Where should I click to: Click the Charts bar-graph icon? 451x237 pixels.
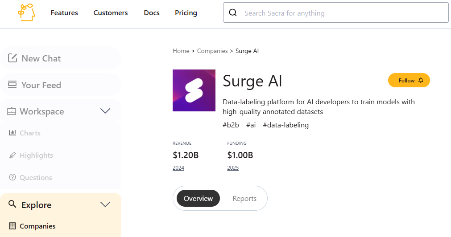(12, 132)
